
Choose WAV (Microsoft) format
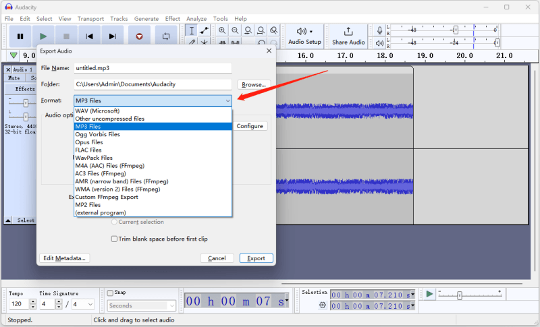tap(153, 111)
